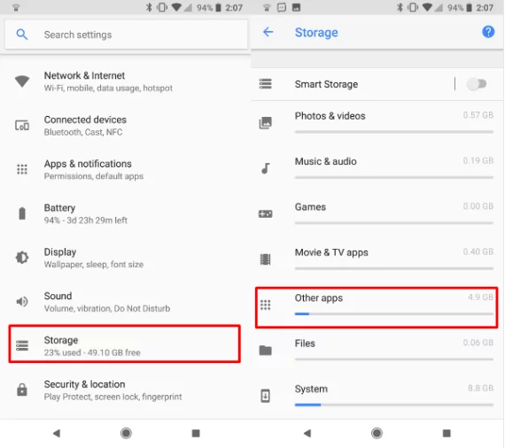
Task: Open Photos & videos storage category
Action: coord(377,122)
